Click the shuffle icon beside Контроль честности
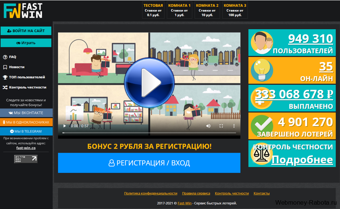Image resolution: width=340 pixels, height=209 pixels. [5, 87]
